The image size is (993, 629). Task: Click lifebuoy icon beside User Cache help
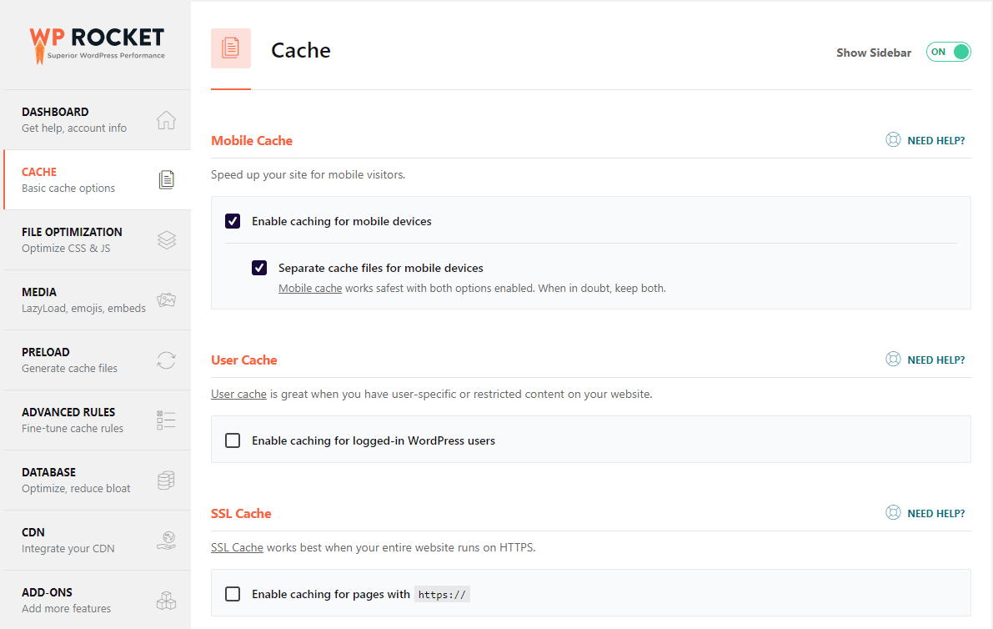tap(893, 360)
